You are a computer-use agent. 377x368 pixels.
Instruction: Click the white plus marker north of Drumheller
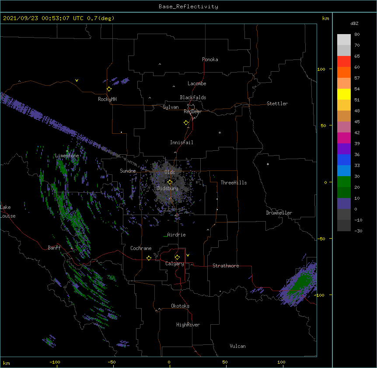pyautogui.click(x=268, y=164)
